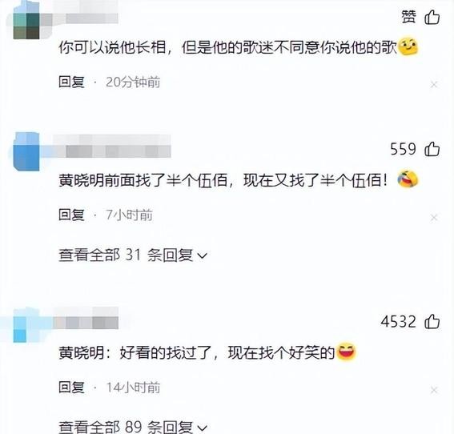Like the comment with 4532 likes
Image resolution: width=454 pixels, height=434 pixels.
click(x=432, y=321)
